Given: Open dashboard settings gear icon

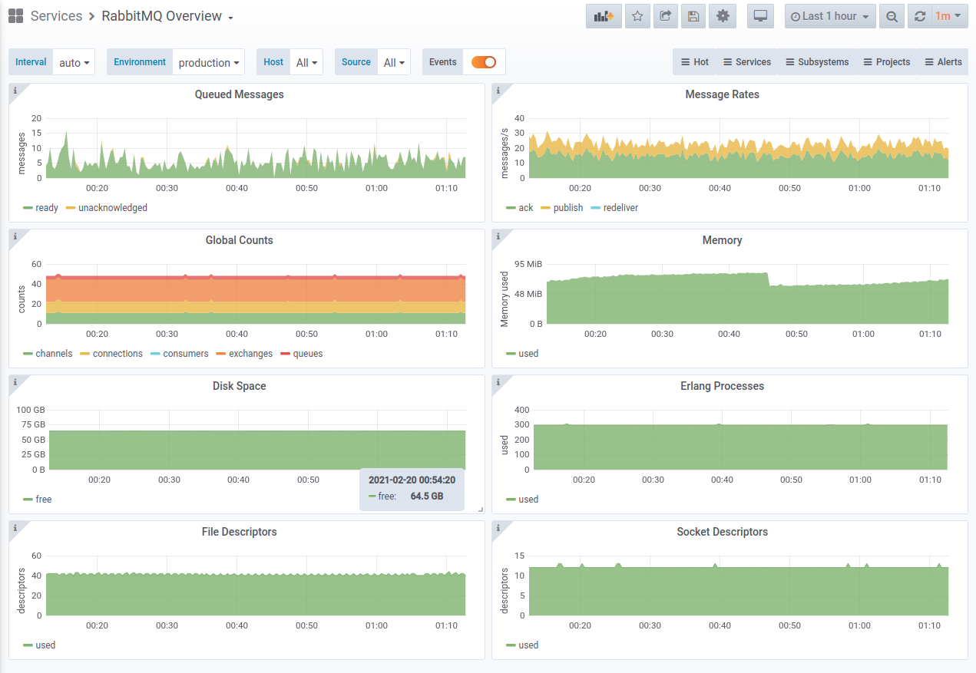Looking at the screenshot, I should point(722,16).
